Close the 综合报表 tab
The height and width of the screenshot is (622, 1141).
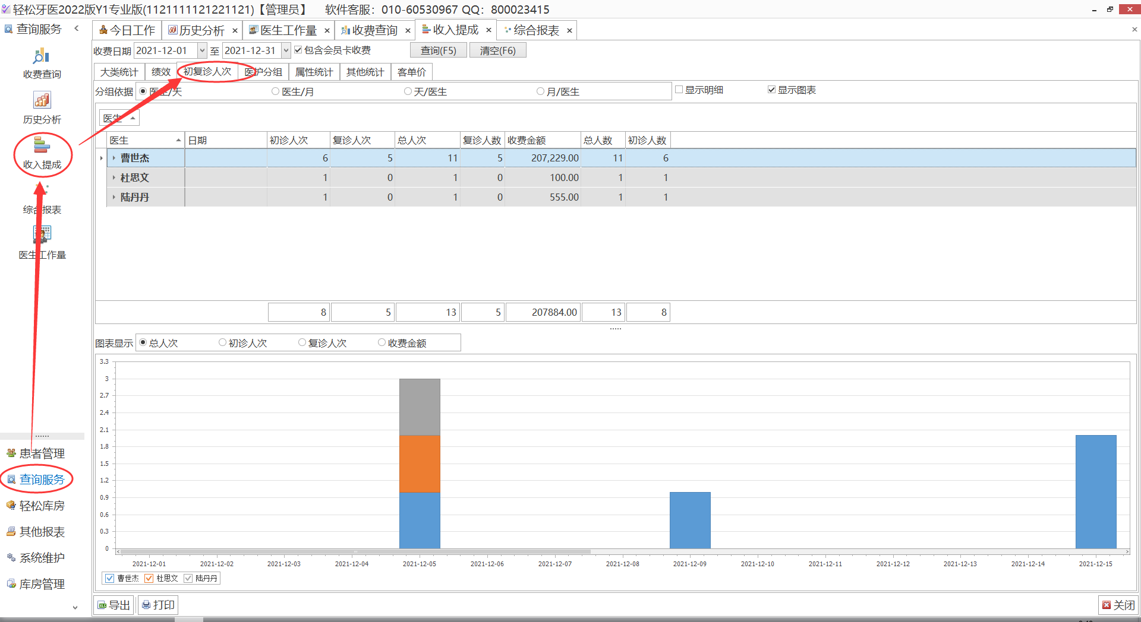point(569,30)
